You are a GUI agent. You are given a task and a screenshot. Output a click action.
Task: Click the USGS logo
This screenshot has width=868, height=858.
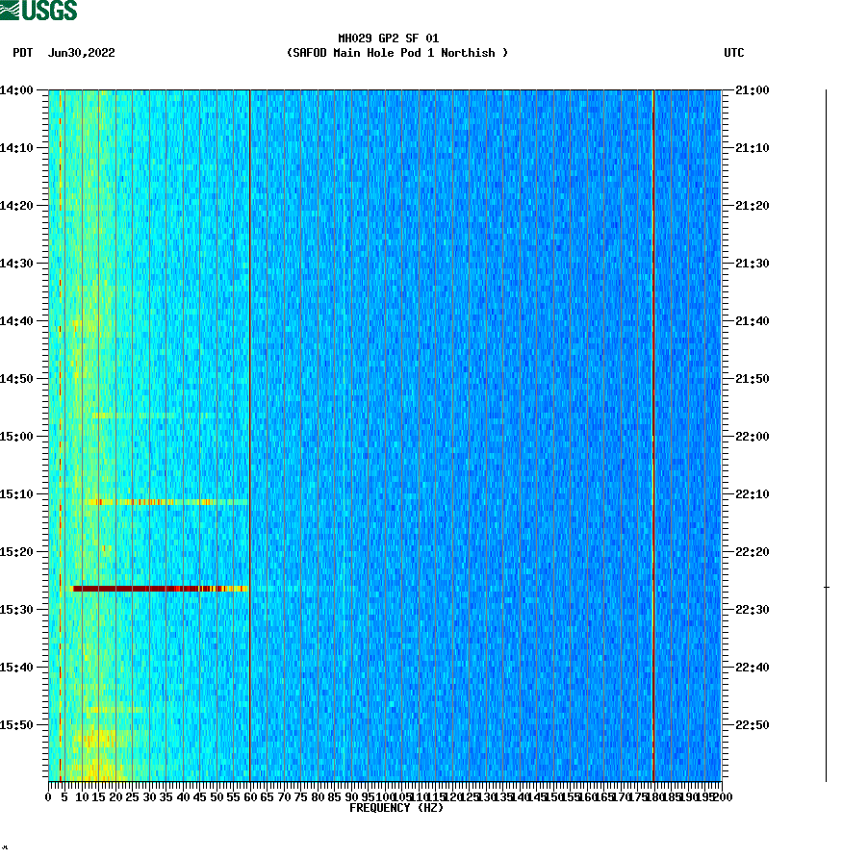tap(38, 11)
